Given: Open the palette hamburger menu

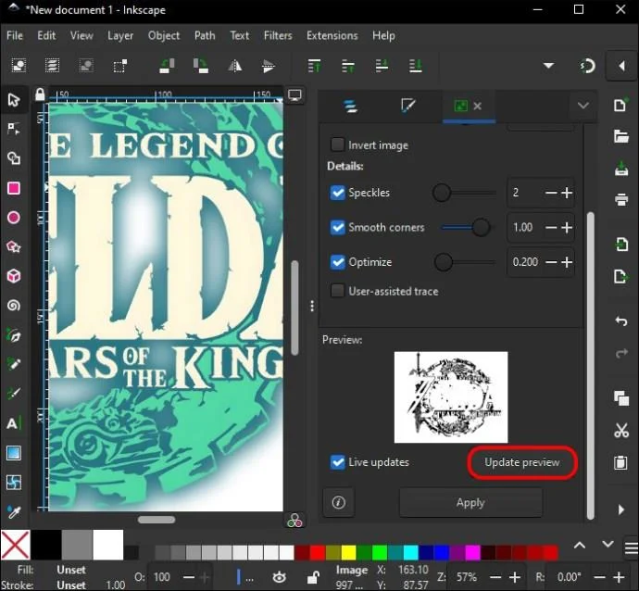Looking at the screenshot, I should click(x=631, y=547).
